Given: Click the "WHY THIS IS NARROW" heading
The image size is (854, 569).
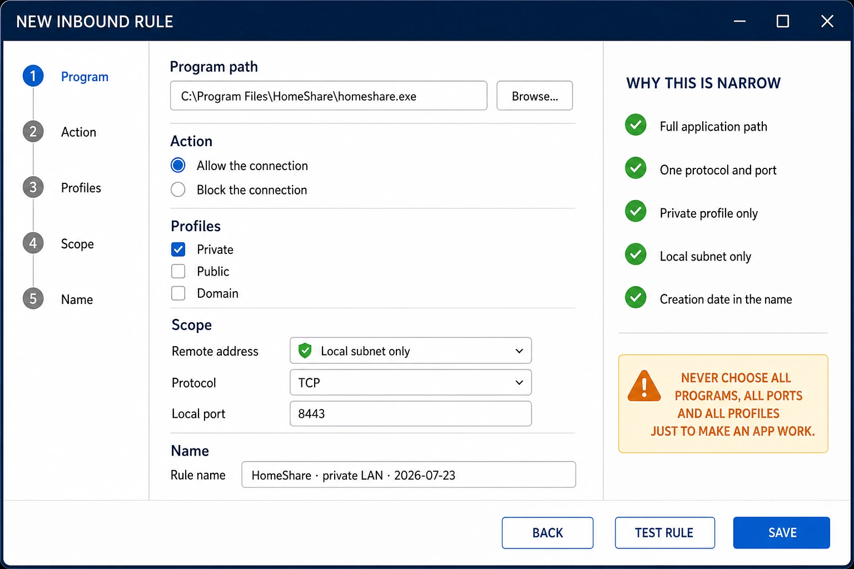Looking at the screenshot, I should 703,83.
